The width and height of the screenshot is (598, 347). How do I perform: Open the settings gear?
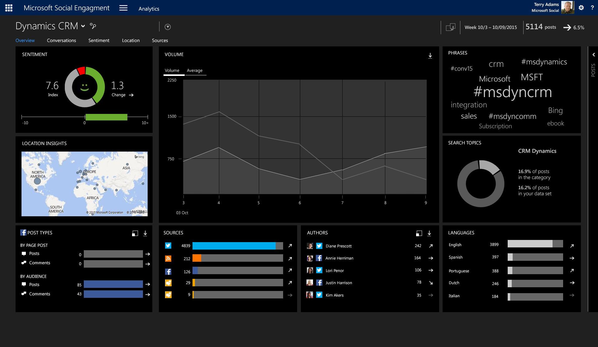581,8
